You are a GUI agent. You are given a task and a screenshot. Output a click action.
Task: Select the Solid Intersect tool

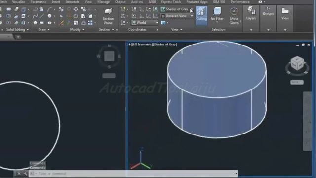(9, 23)
